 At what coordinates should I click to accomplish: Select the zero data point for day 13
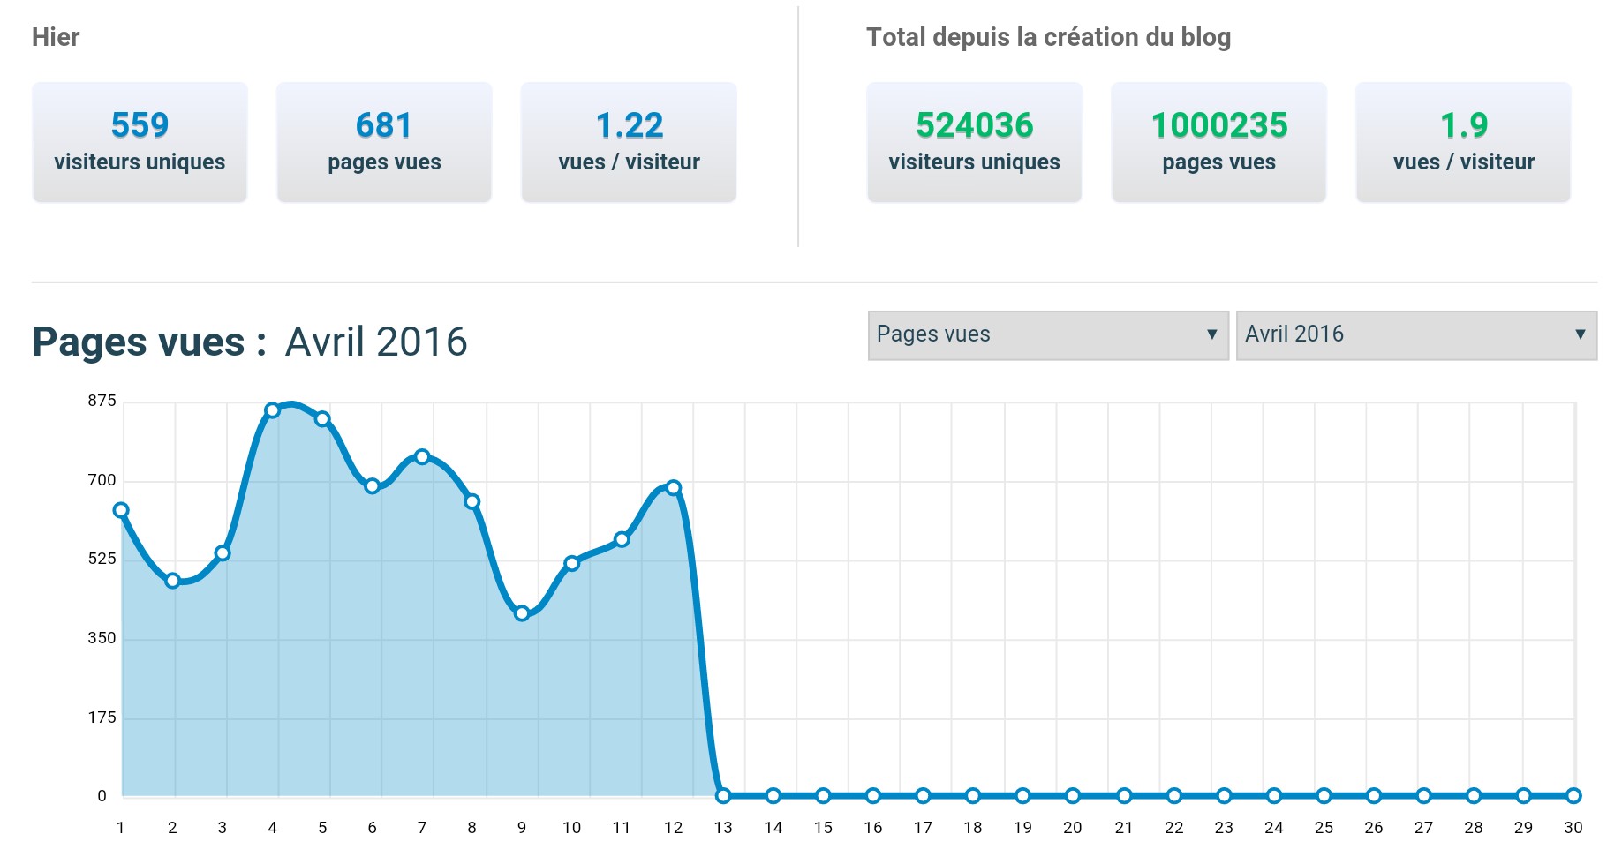click(723, 796)
